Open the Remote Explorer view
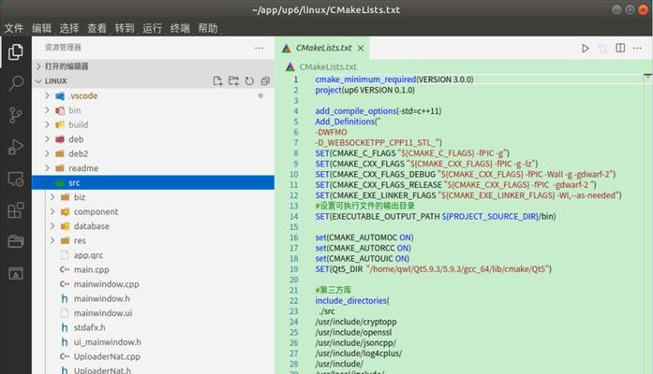653x374 pixels. coord(15,179)
